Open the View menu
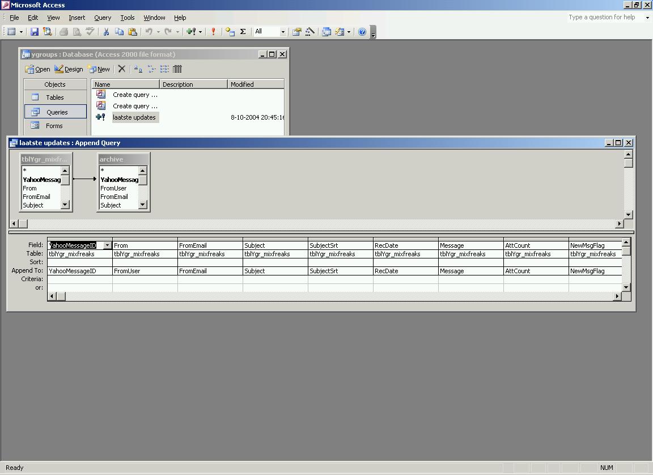This screenshot has width=653, height=475. point(53,18)
